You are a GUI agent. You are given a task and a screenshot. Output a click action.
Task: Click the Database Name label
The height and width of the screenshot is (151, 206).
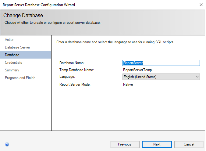[x=72, y=63]
